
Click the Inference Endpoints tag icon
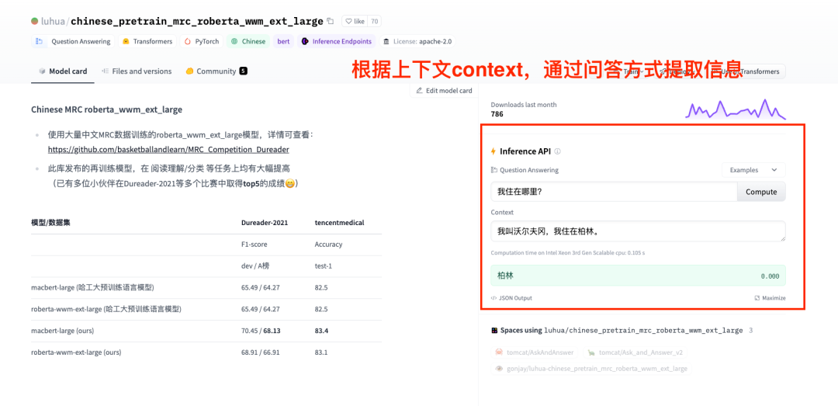305,41
